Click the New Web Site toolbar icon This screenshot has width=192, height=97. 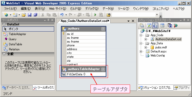[6, 15]
